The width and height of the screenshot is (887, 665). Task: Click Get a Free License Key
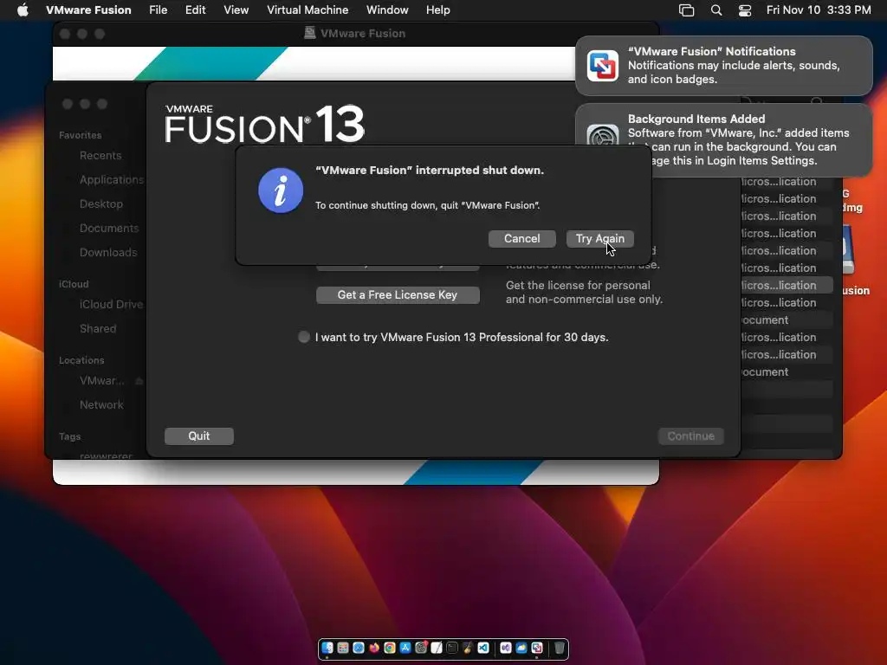(x=398, y=294)
